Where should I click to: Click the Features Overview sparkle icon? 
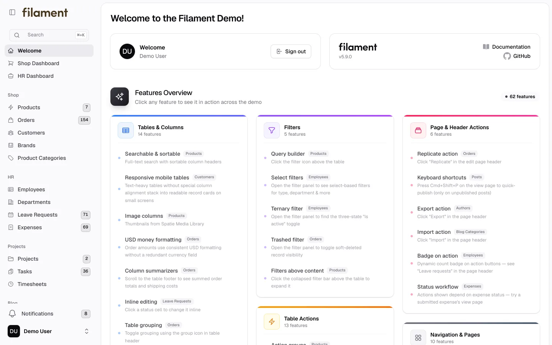120,97
